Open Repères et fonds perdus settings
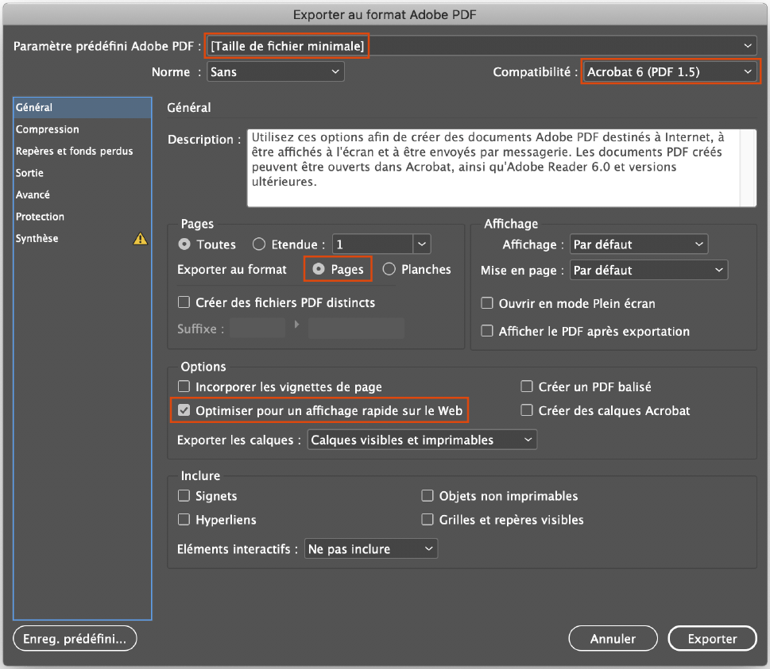 pos(83,151)
